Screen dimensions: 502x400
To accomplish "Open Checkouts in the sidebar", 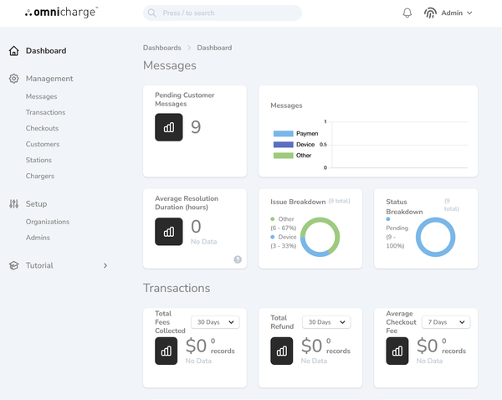I will coord(43,128).
